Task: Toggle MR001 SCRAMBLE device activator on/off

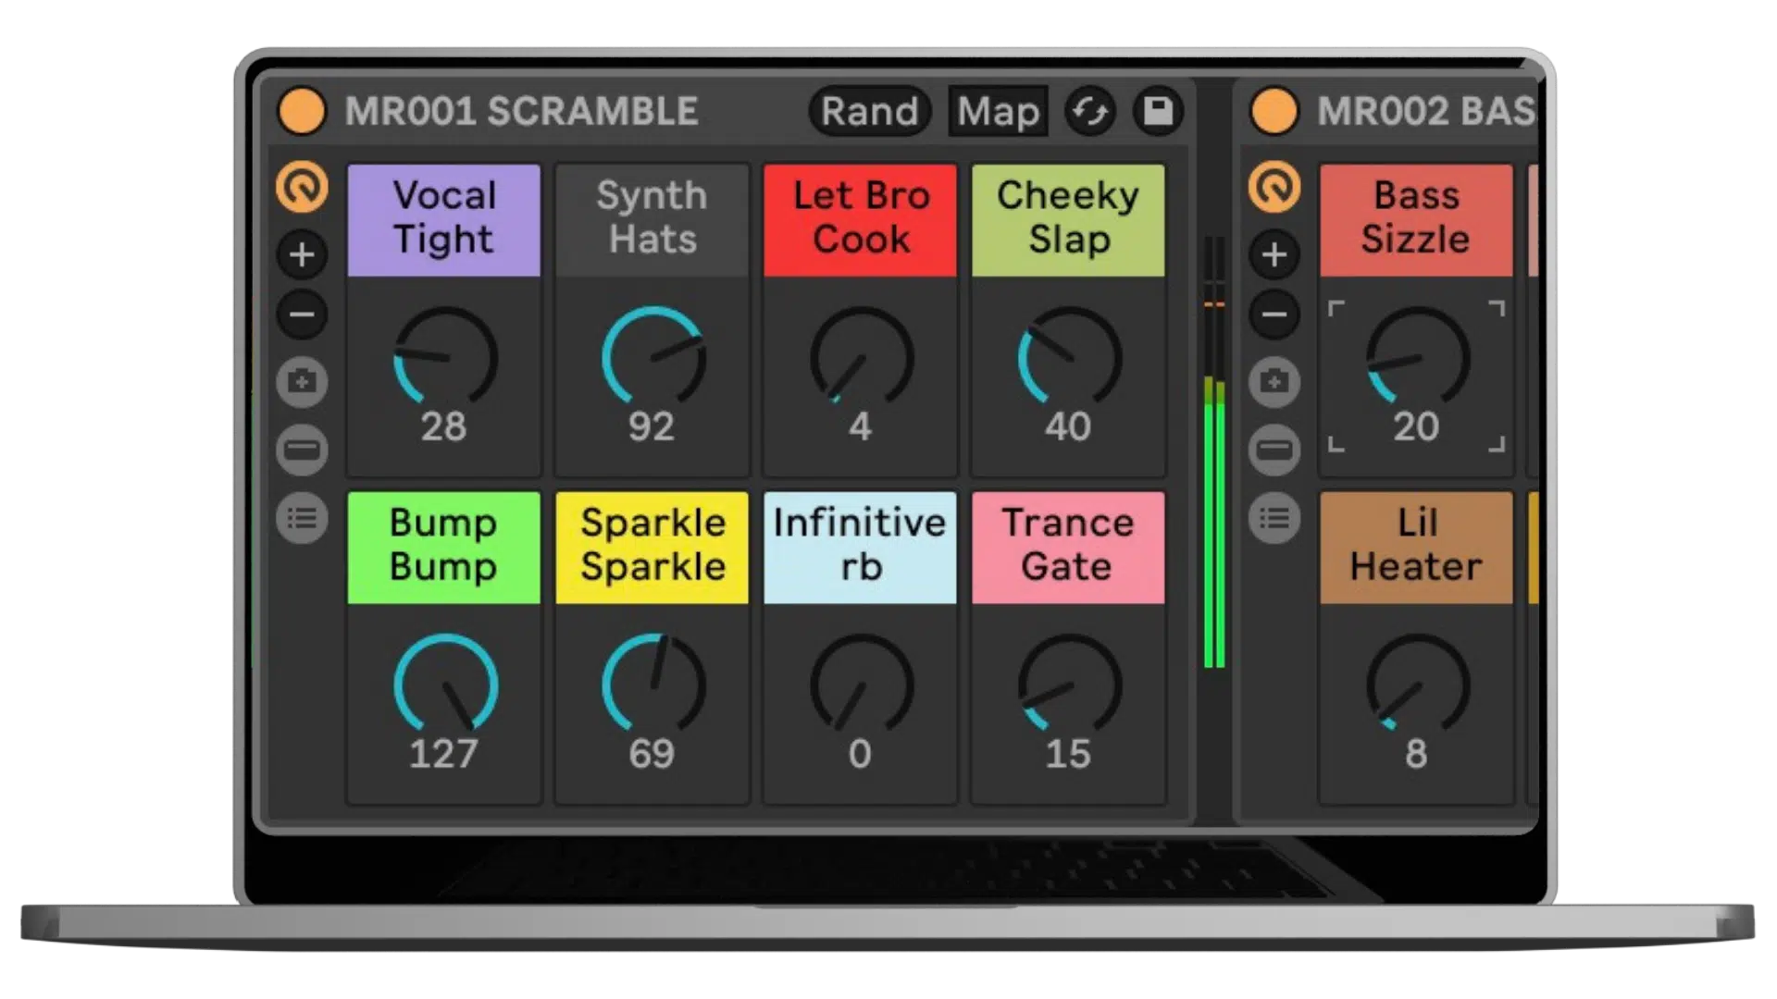Action: pos(302,111)
